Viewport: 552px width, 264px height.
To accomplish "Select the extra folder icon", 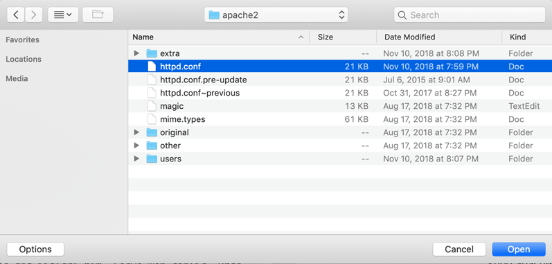I will (152, 53).
